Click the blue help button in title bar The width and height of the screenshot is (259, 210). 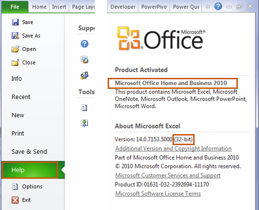pos(218,6)
